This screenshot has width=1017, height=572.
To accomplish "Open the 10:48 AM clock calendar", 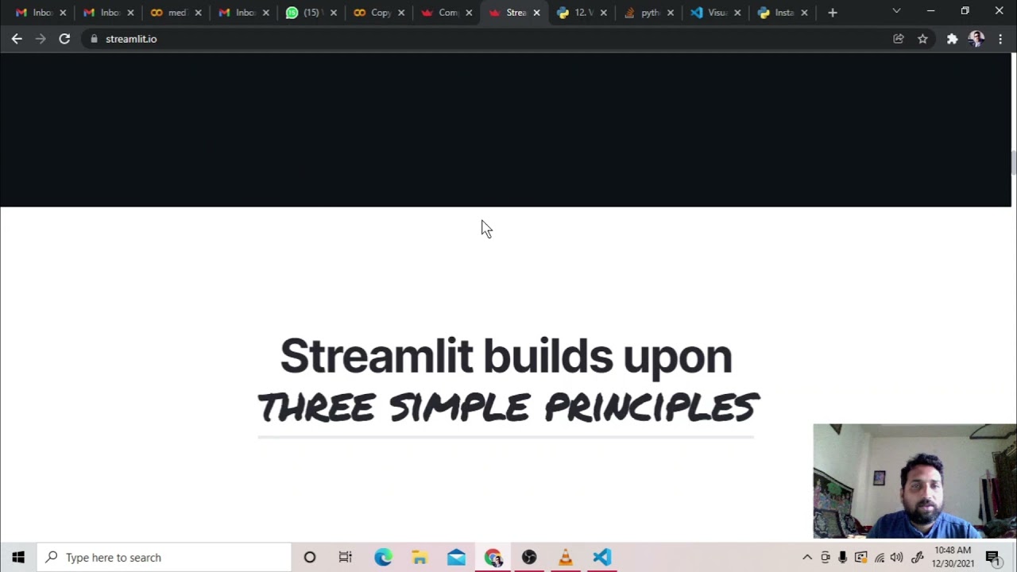I will click(x=953, y=557).
